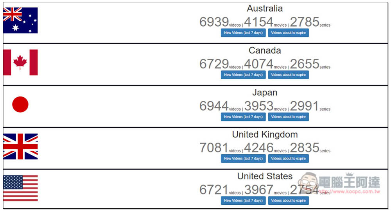The image size is (391, 211).
Task: Click Japan New Videos (last 7 days)
Action: (x=243, y=117)
